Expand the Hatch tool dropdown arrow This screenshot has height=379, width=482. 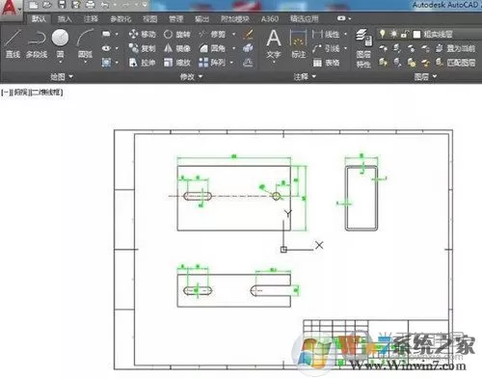click(117, 63)
